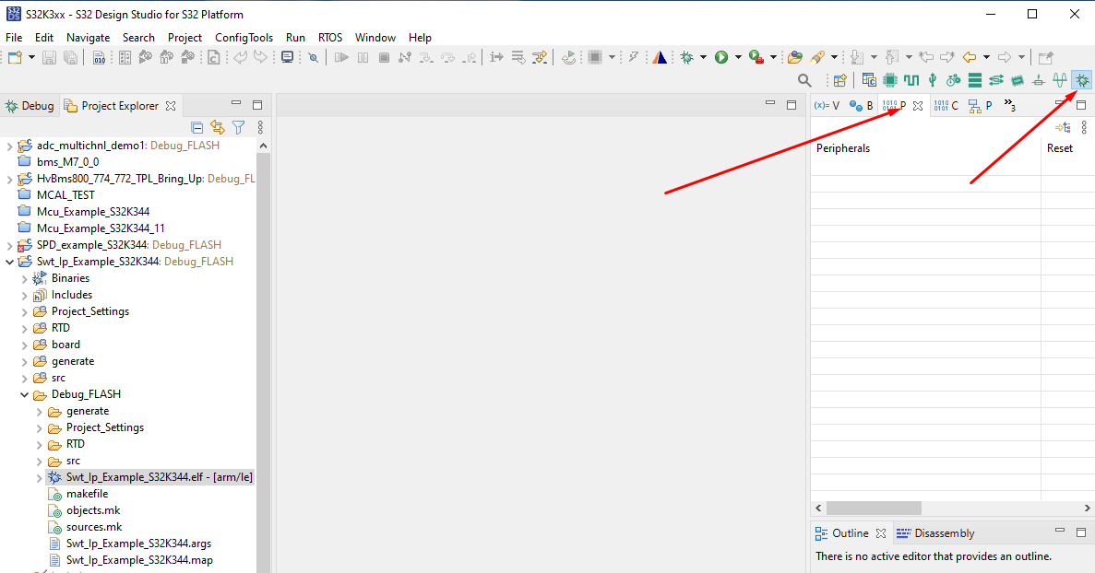Switch to the Debug perspective bug icon

pyautogui.click(x=1082, y=80)
